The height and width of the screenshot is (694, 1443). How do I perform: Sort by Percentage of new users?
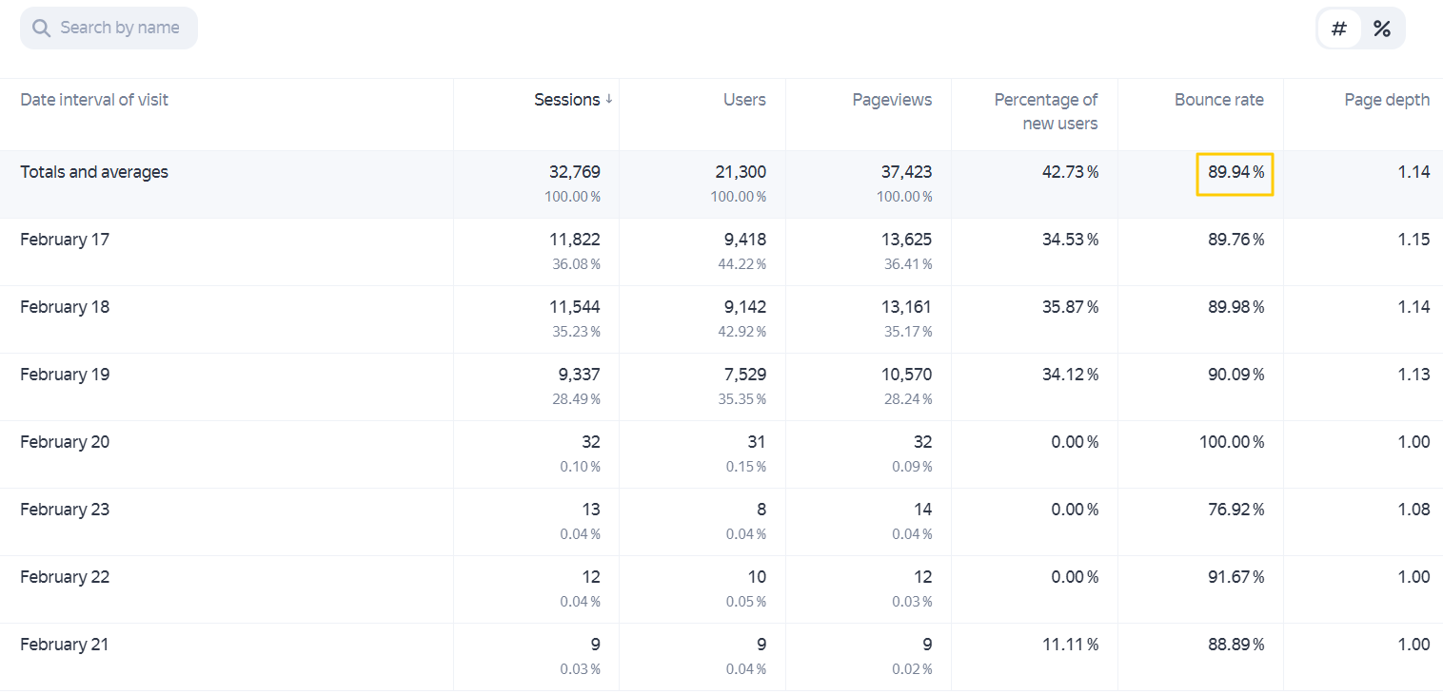[x=1046, y=111]
